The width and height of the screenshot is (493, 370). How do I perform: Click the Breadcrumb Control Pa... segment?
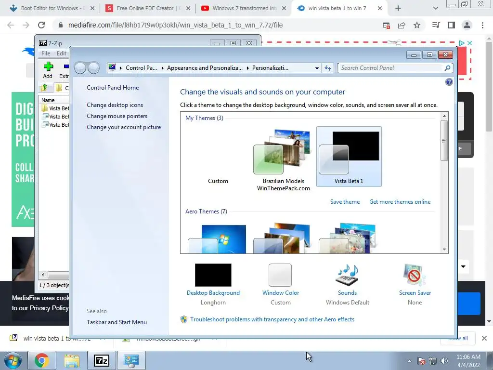[141, 68]
